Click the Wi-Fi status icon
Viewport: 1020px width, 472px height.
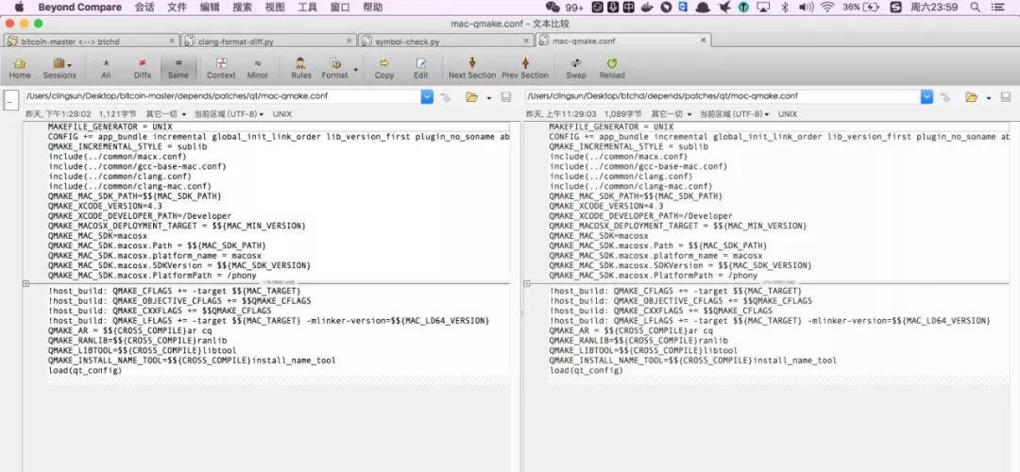coord(826,8)
